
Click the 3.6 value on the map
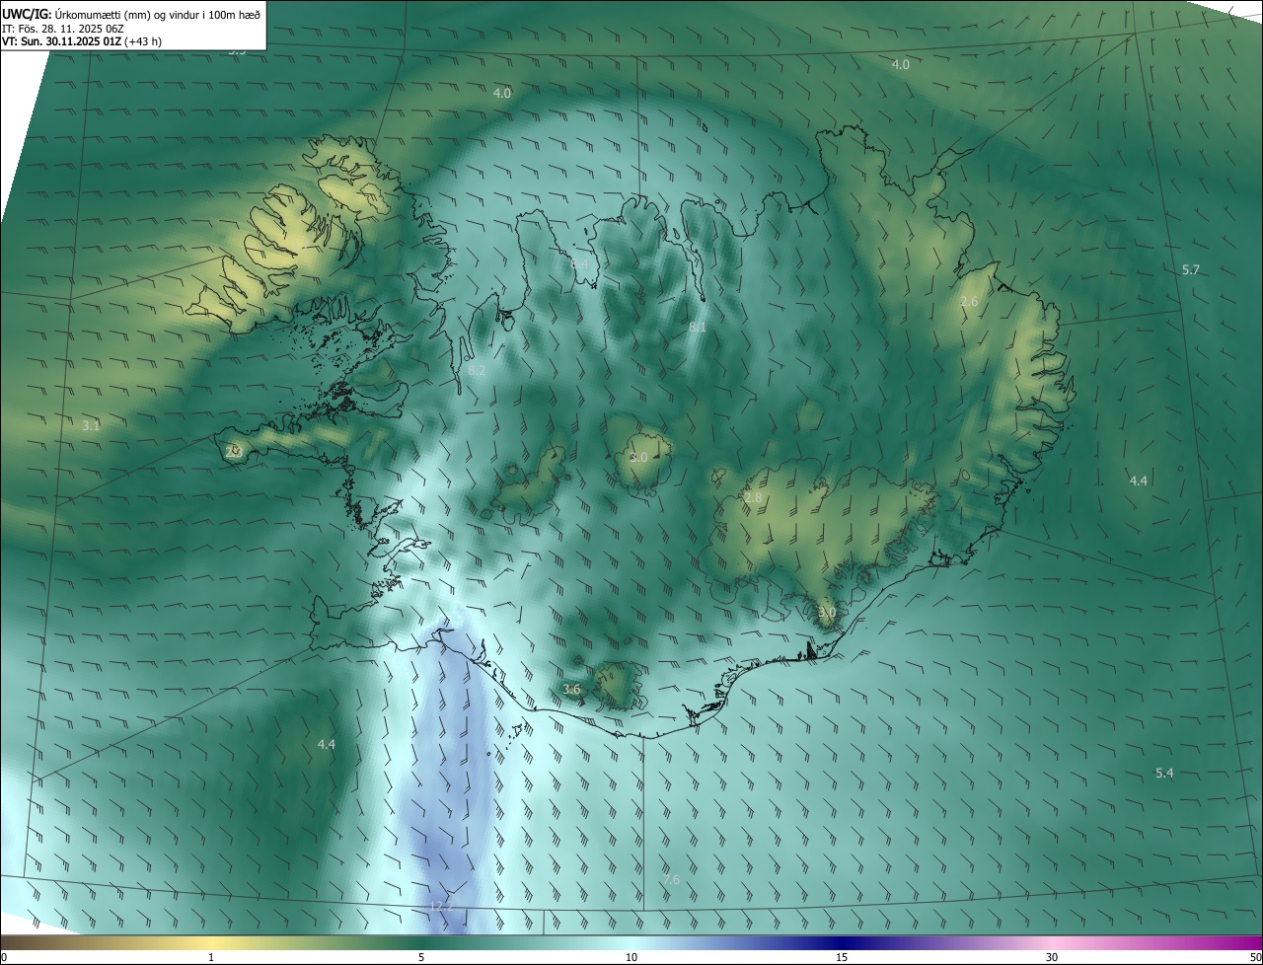click(x=571, y=689)
